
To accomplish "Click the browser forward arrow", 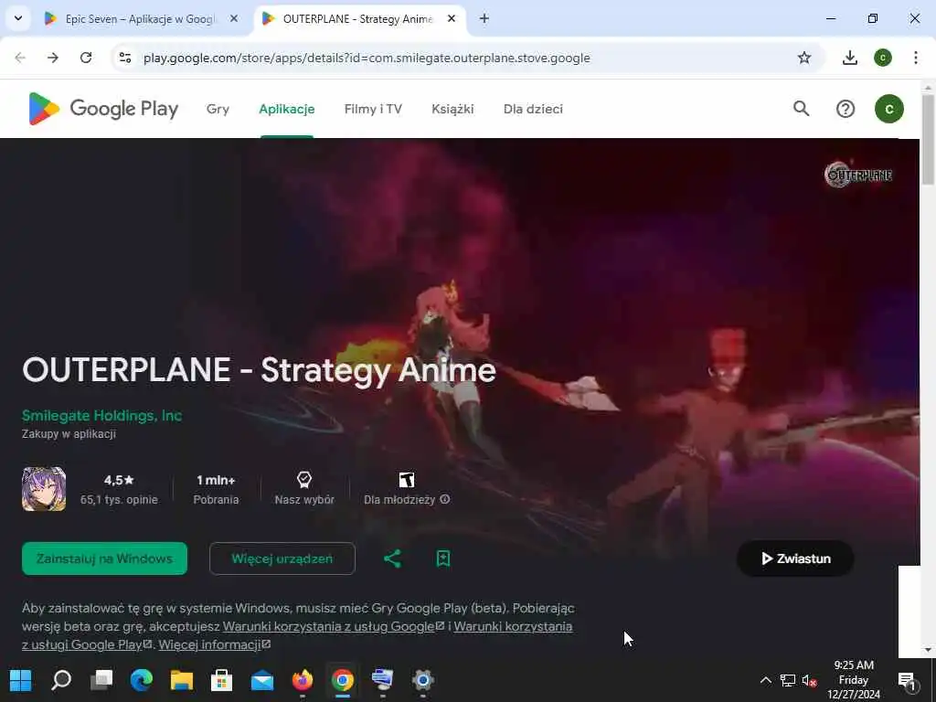I will pos(53,58).
